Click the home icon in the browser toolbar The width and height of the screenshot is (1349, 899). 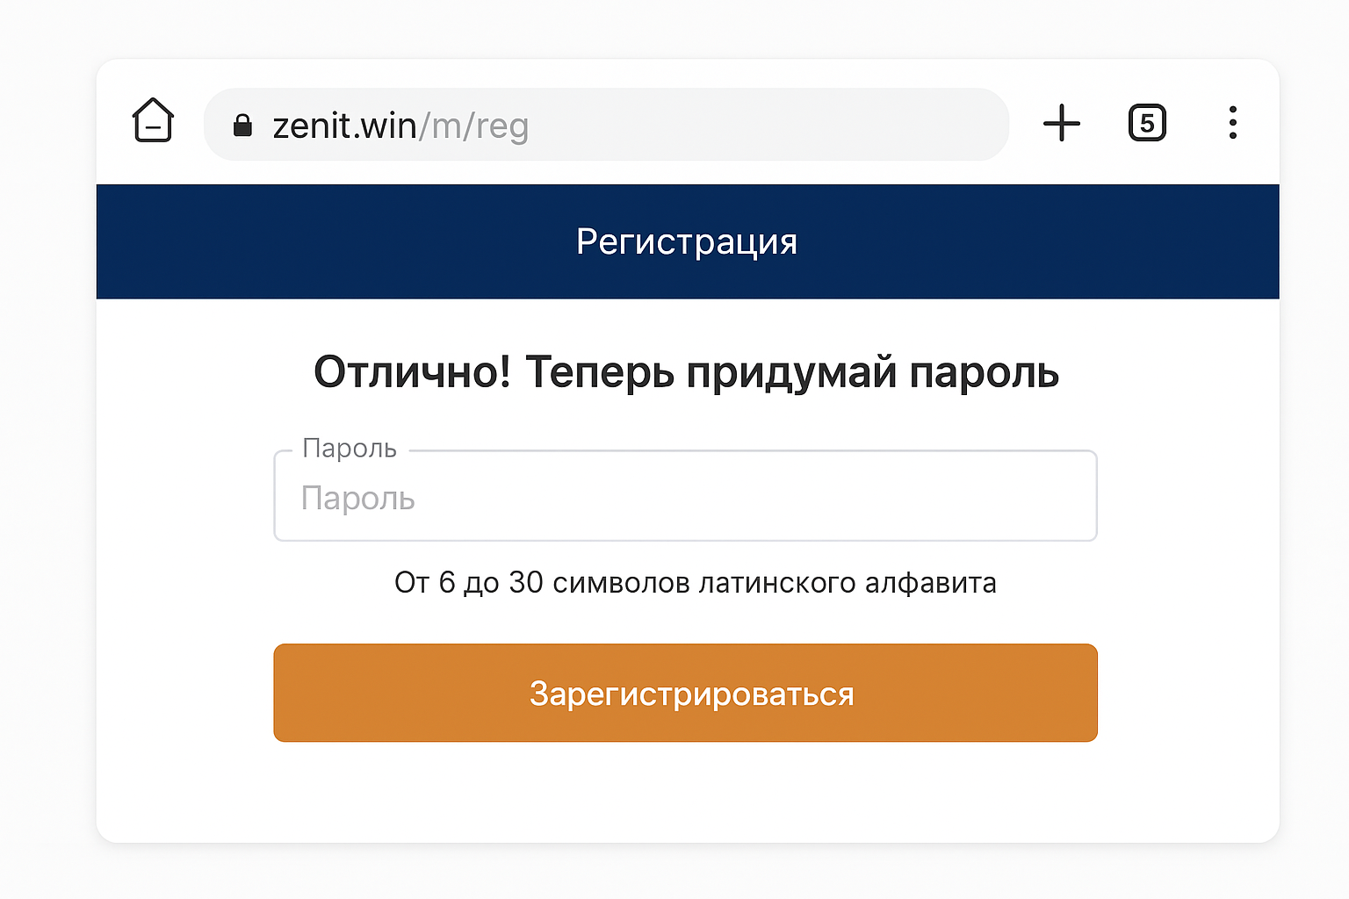[x=152, y=123]
